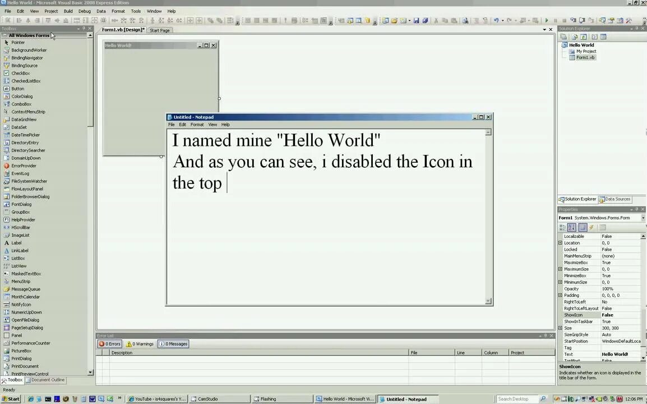The width and height of the screenshot is (647, 404).
Task: Switch to the Start Page tab
Action: pos(160,30)
